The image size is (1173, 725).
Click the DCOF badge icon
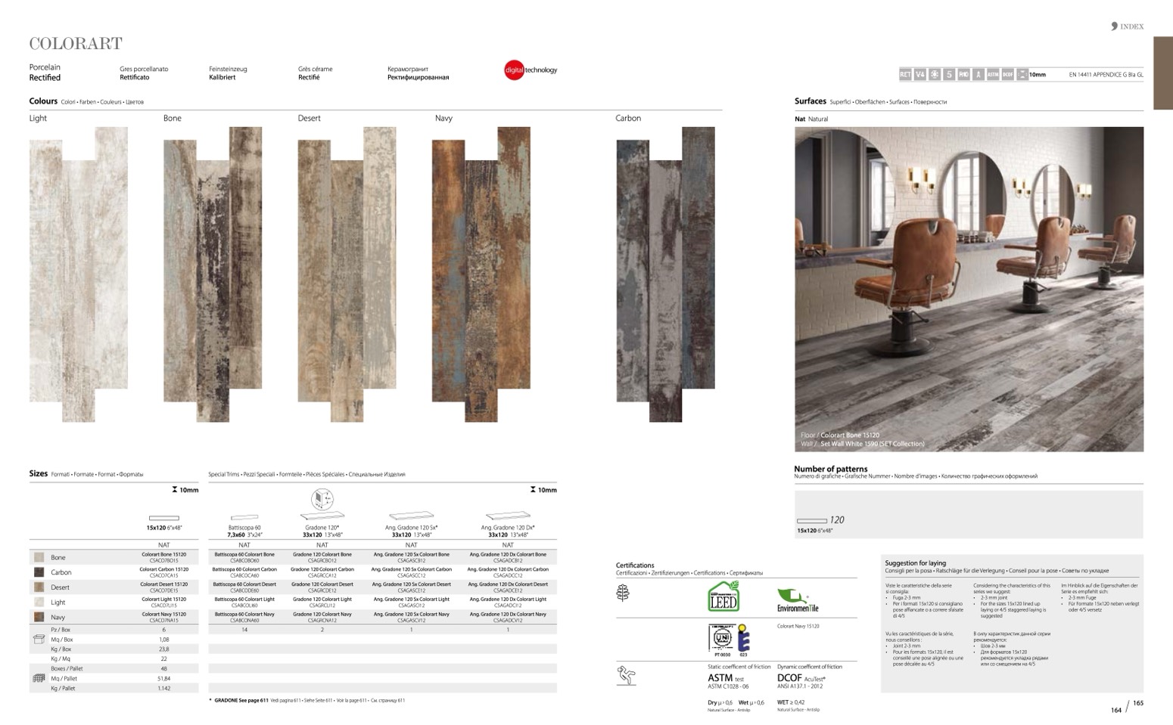(1007, 74)
